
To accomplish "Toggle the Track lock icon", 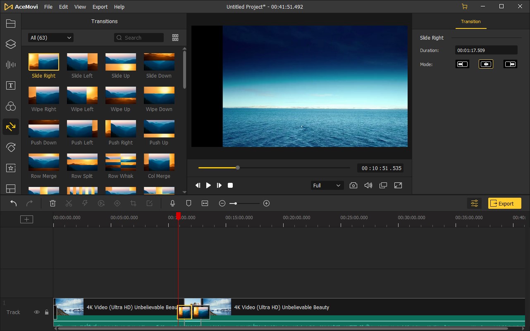I will [x=47, y=312].
